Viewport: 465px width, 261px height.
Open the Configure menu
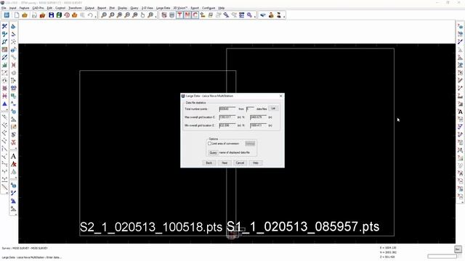[x=209, y=8]
